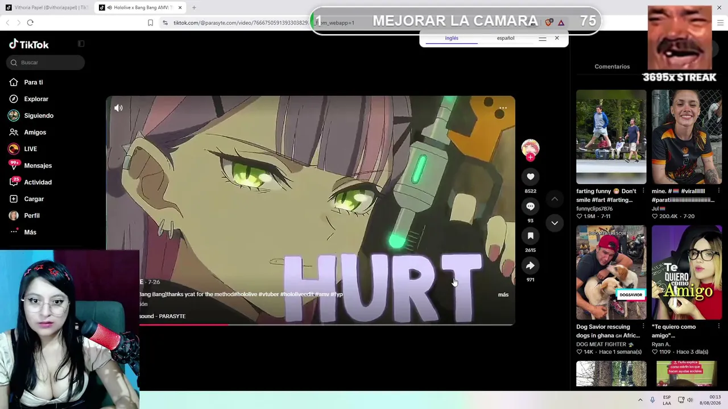Share the video with the arrow icon
This screenshot has height=409, width=728.
(530, 265)
